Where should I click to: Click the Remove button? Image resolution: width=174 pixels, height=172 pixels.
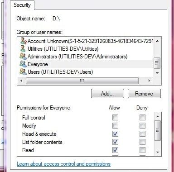click(x=144, y=94)
